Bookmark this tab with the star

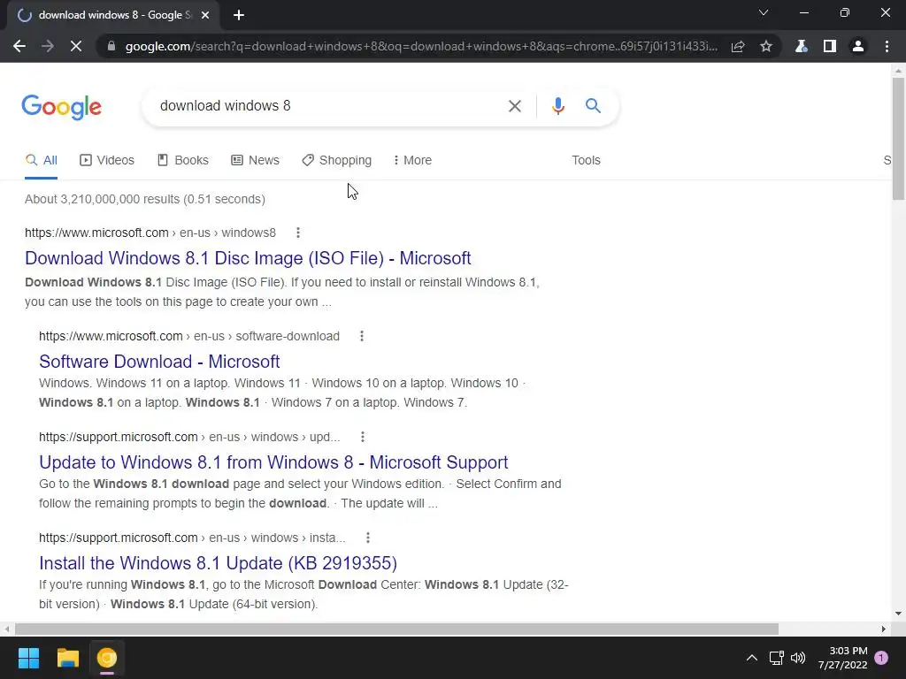766,46
